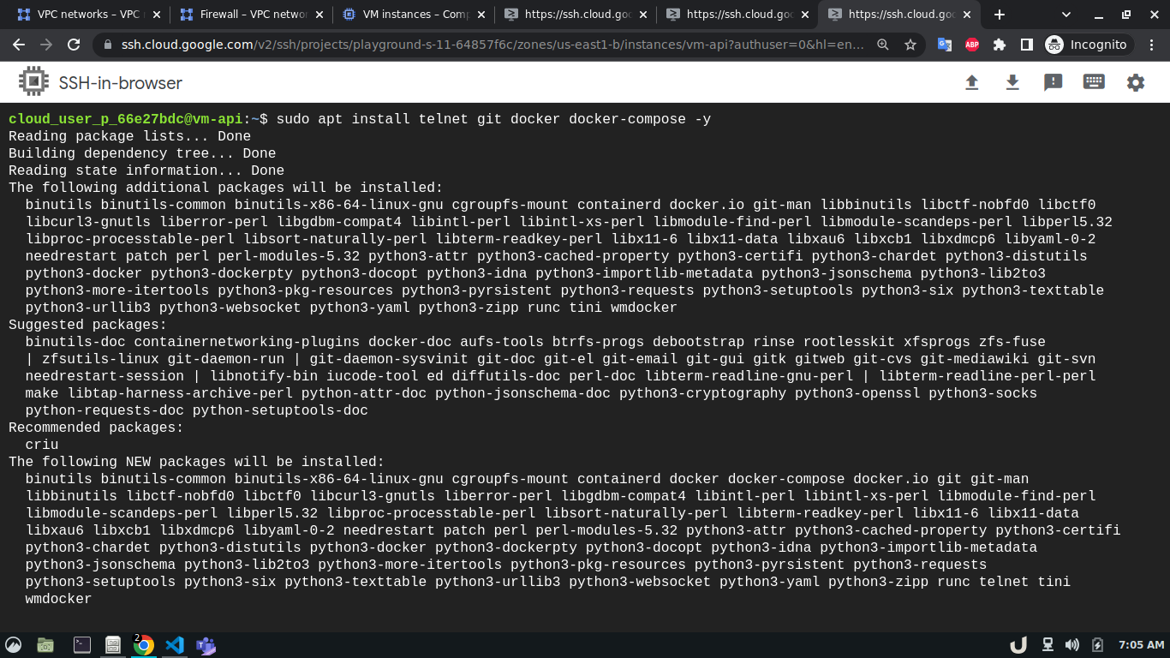Viewport: 1170px width, 658px height.
Task: Click the 'zfsutils-linux' package name
Action: (x=100, y=359)
